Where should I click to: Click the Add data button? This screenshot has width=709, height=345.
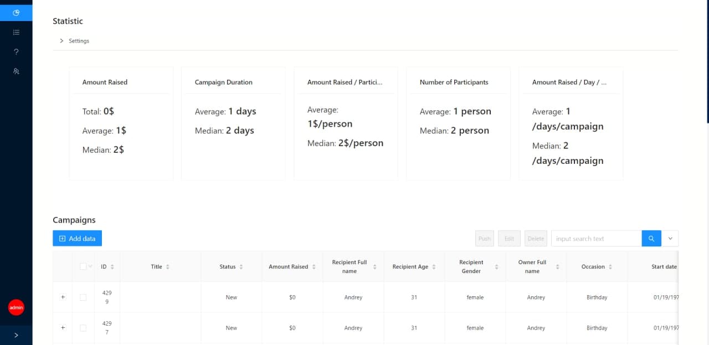pos(78,239)
